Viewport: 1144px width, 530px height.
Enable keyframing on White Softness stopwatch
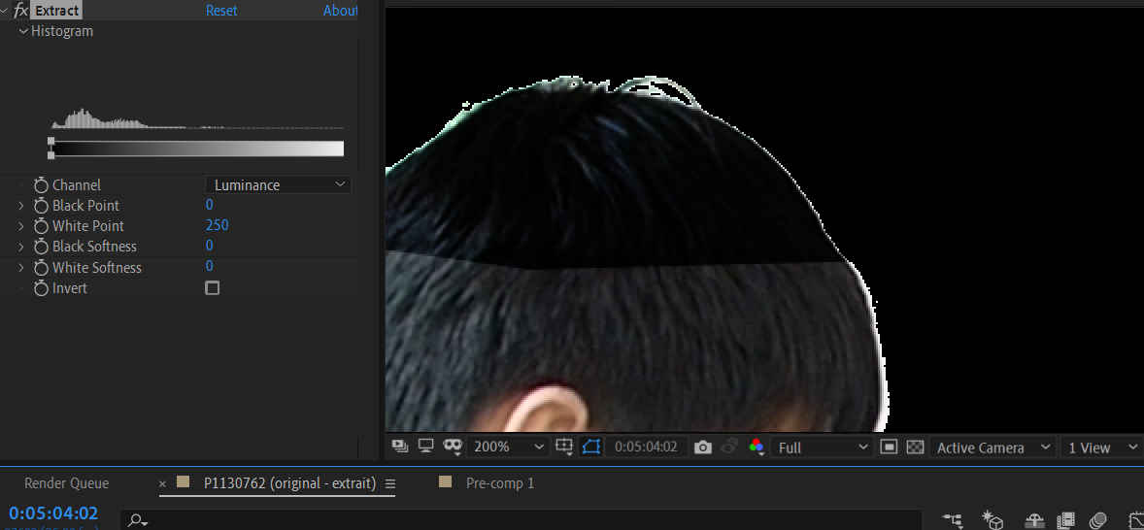pos(41,268)
